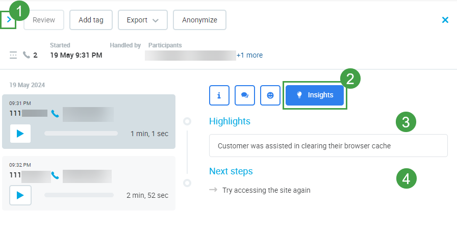This screenshot has width=457, height=234.
Task: Seek within the 2 min, 52 sec recording bar
Action: click(x=79, y=195)
